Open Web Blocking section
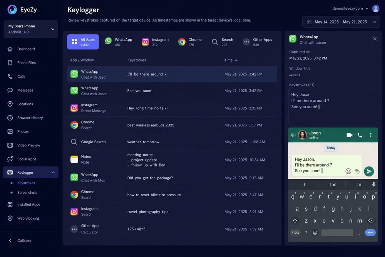385x257 pixels. point(28,218)
